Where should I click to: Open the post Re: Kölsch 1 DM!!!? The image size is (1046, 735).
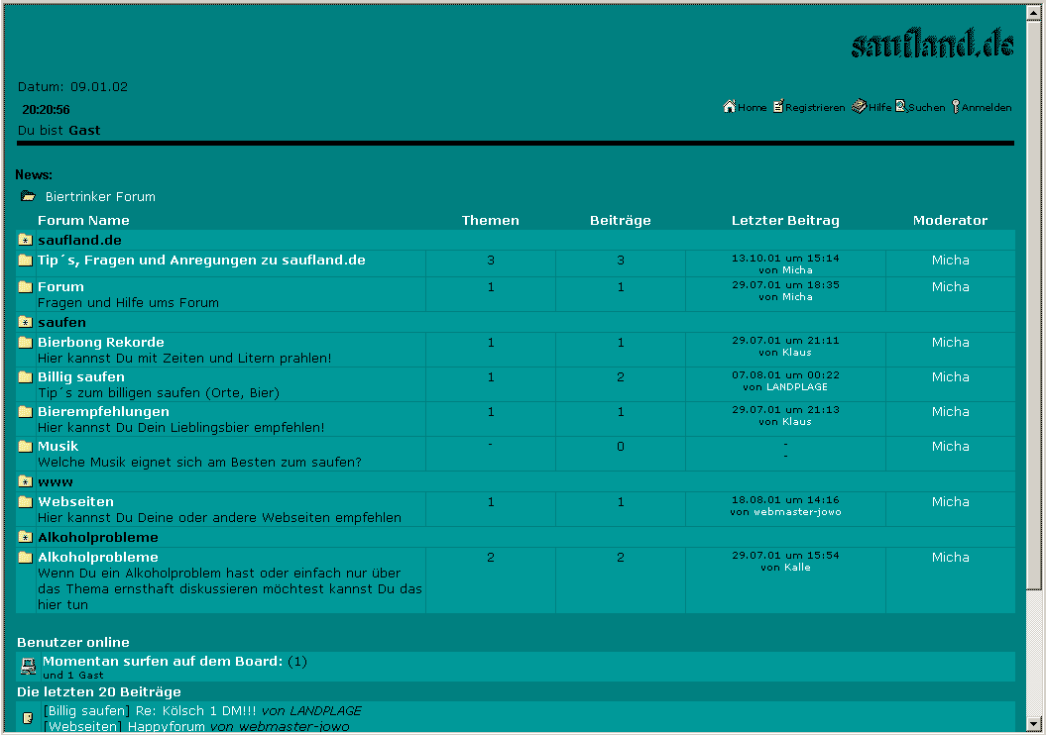(x=195, y=710)
